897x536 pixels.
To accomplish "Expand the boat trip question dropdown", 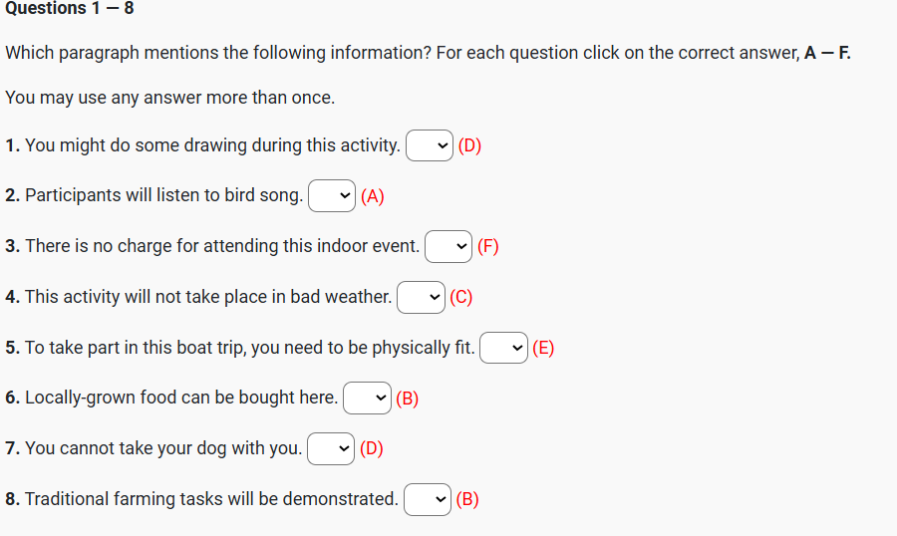I will coord(503,348).
